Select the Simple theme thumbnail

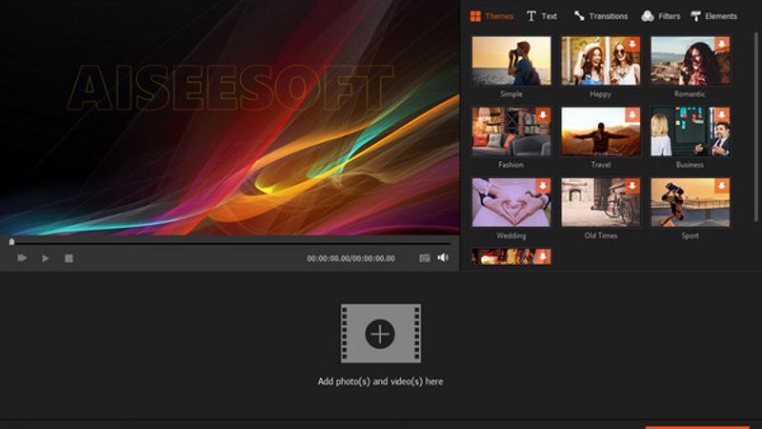point(511,61)
